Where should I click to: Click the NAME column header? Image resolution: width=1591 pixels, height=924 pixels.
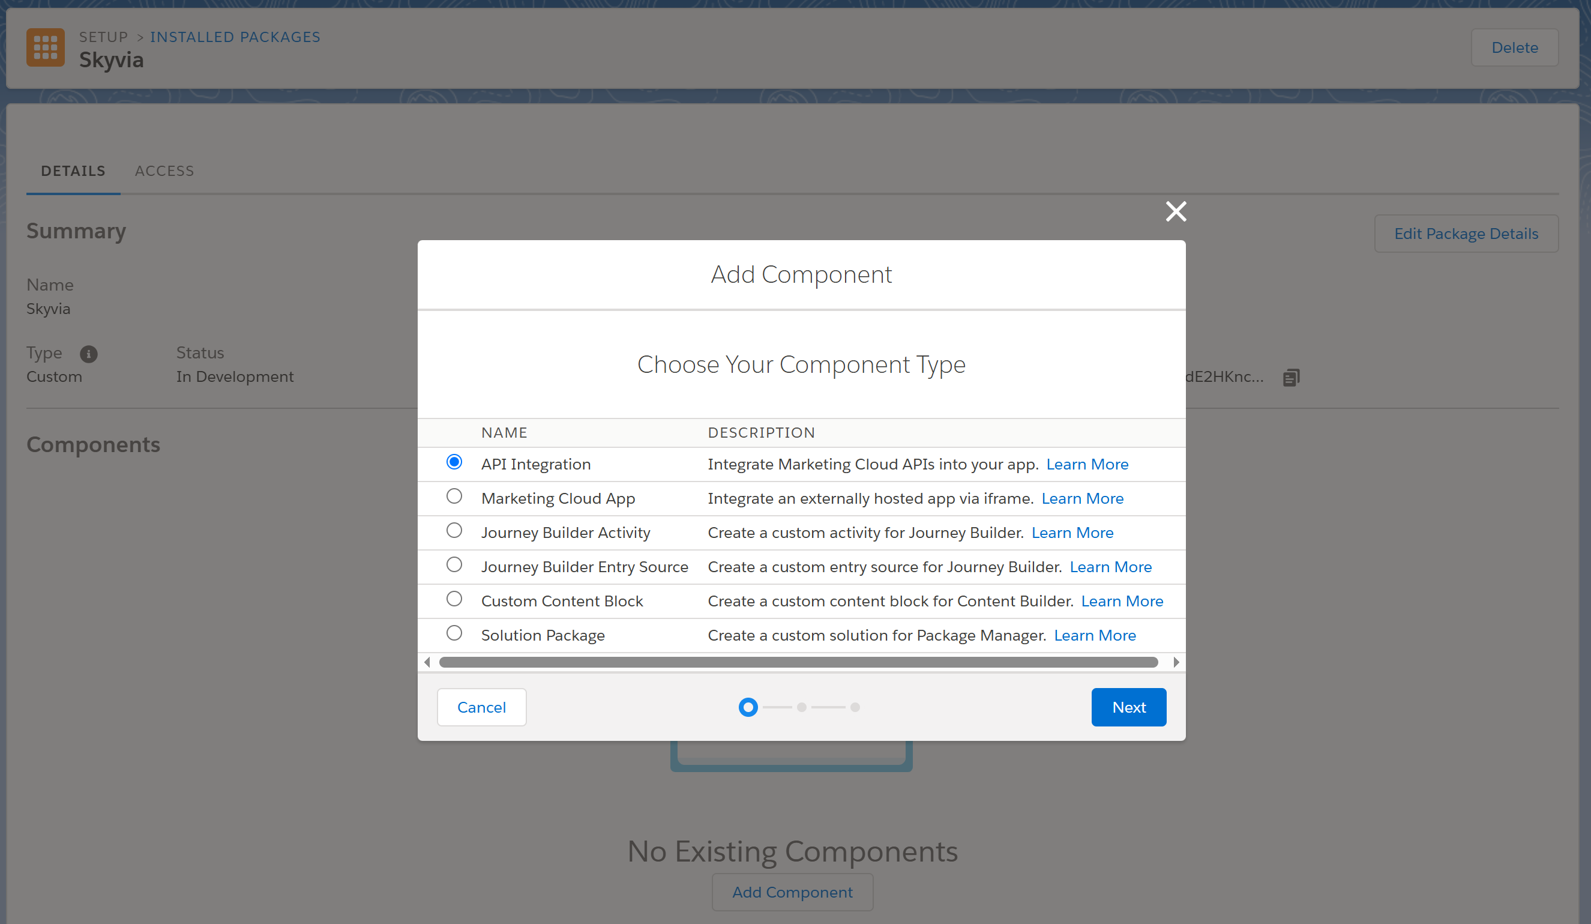pyautogui.click(x=505, y=433)
